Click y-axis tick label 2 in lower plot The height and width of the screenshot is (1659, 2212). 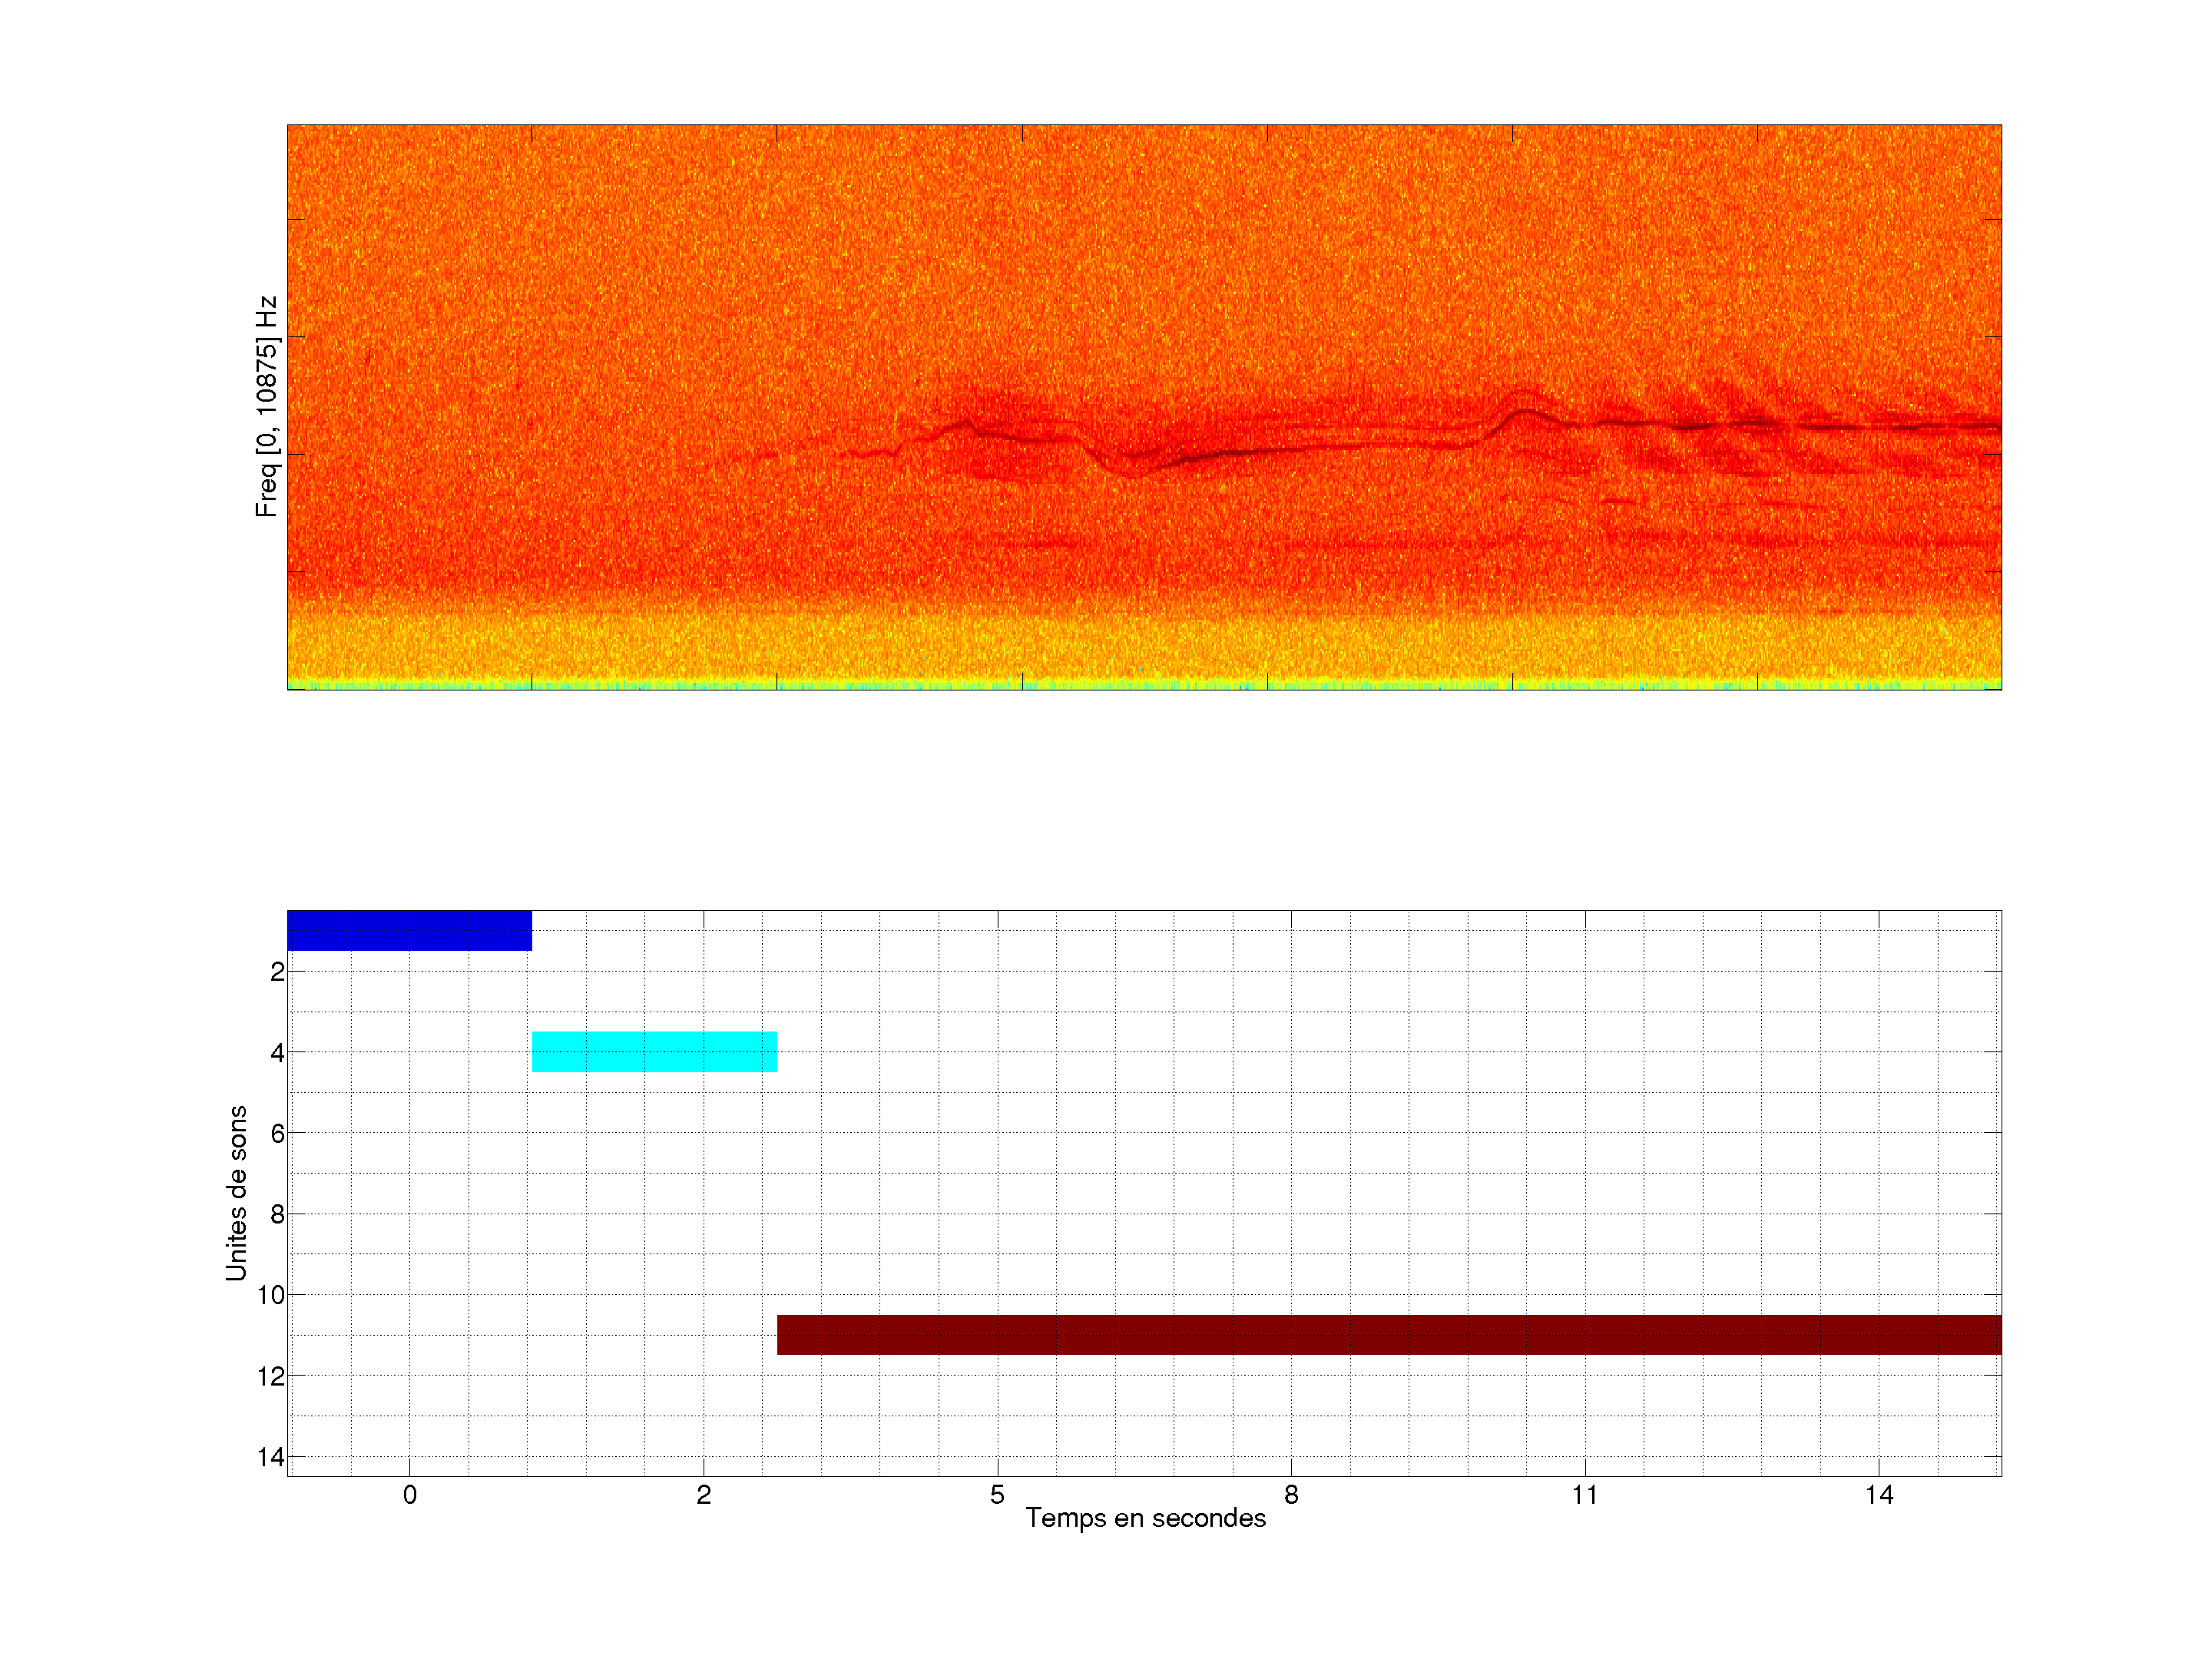click(x=277, y=971)
